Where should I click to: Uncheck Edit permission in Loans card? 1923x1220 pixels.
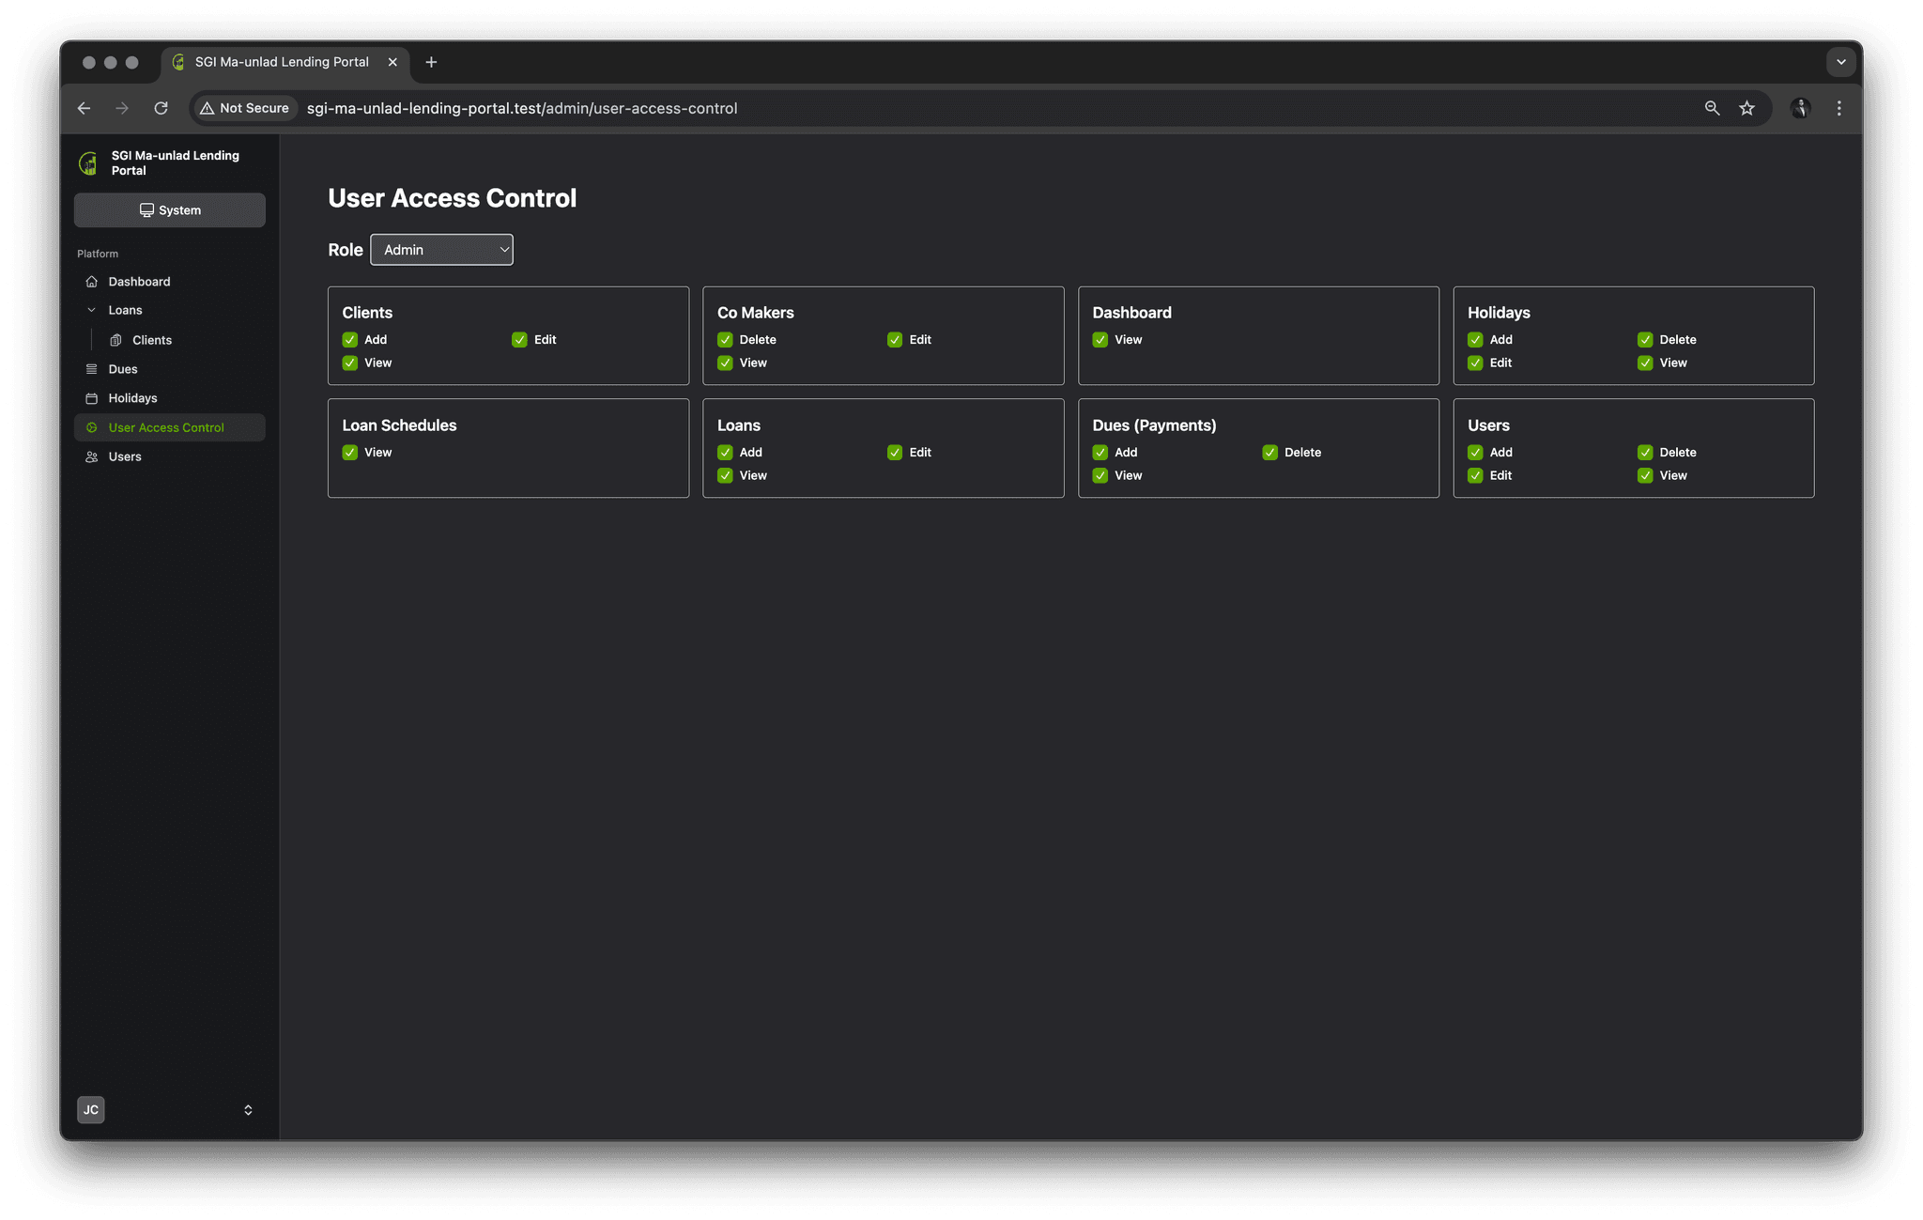[x=895, y=452]
